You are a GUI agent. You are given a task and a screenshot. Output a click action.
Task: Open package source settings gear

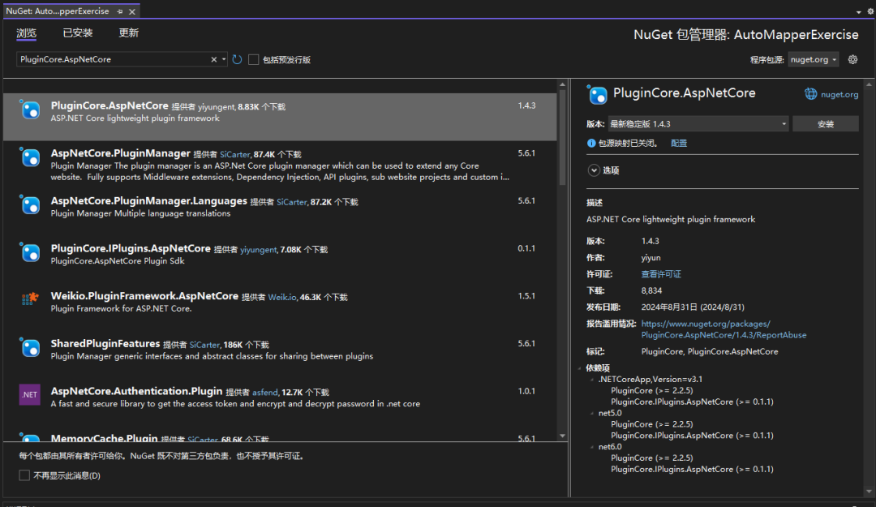coord(852,59)
